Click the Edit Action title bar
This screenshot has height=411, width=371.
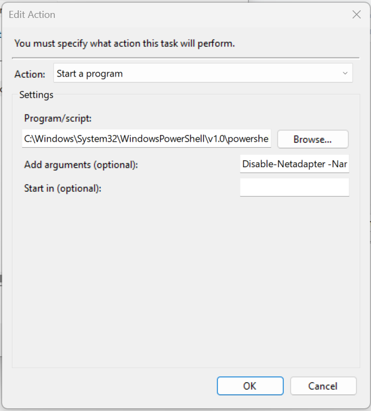178,15
